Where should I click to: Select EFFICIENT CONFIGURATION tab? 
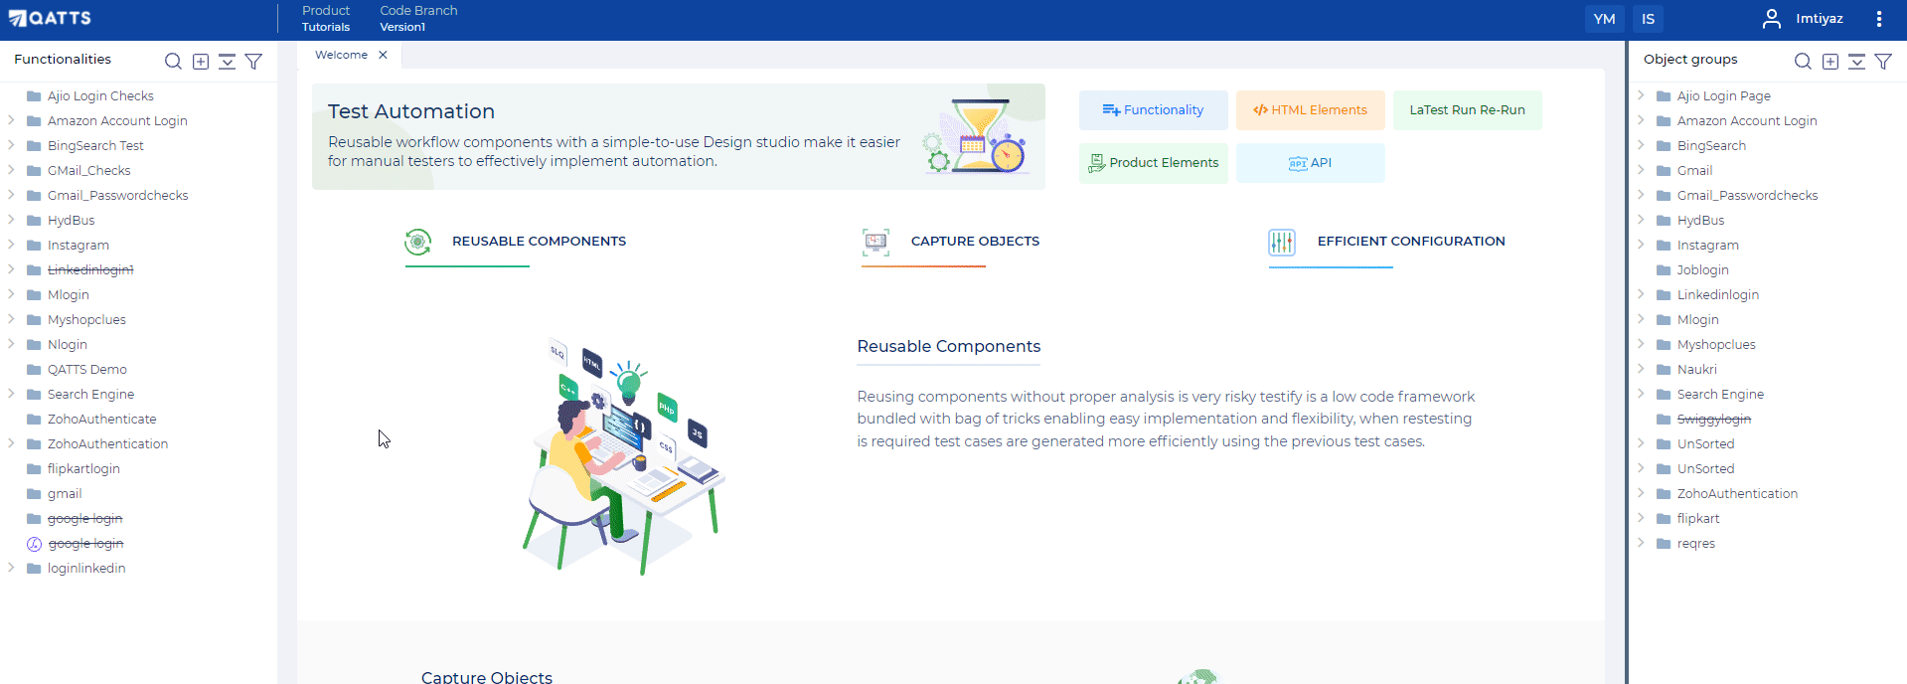[1411, 242]
